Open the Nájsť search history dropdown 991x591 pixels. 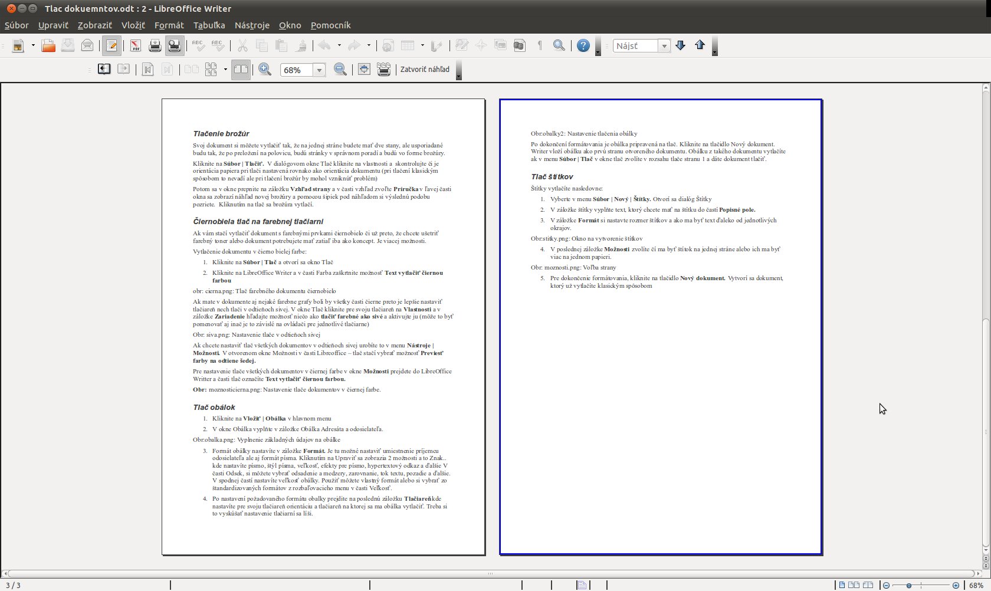[x=664, y=45]
